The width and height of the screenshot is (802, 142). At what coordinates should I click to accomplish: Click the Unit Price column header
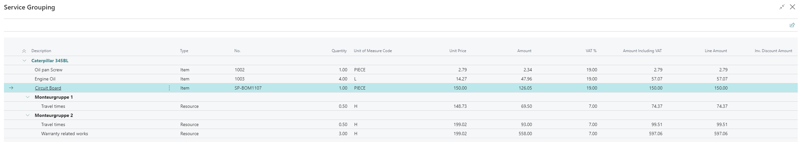pyautogui.click(x=457, y=51)
